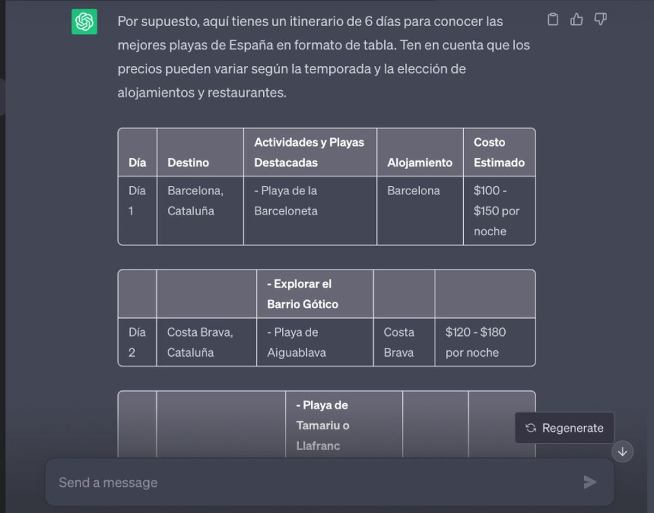Copy the response to clipboard

coord(552,19)
